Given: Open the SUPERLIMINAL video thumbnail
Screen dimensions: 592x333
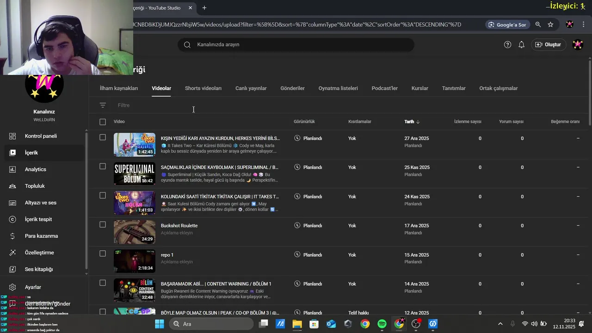Looking at the screenshot, I should (x=135, y=174).
